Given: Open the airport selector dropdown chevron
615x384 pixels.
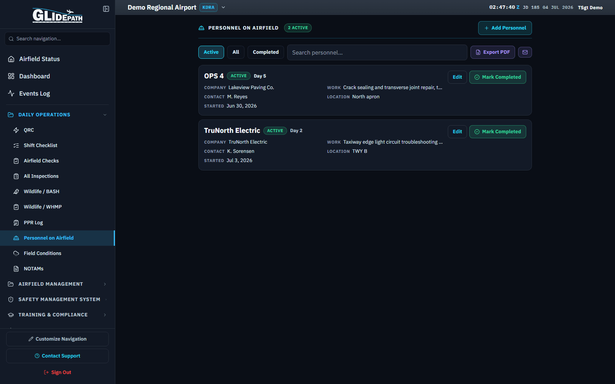Looking at the screenshot, I should click(x=223, y=7).
